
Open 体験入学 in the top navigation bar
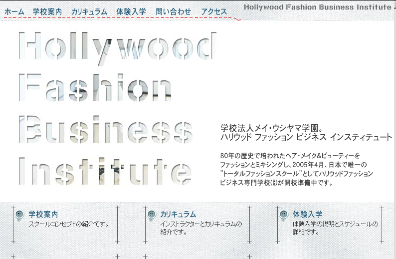pos(131,11)
